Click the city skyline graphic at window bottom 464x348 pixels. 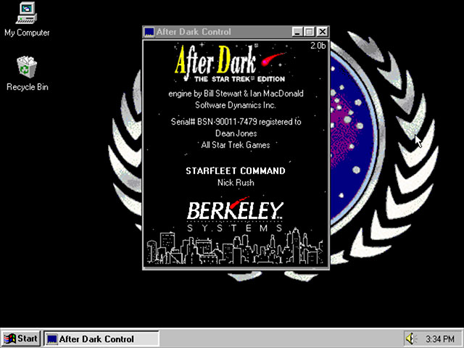click(236, 249)
